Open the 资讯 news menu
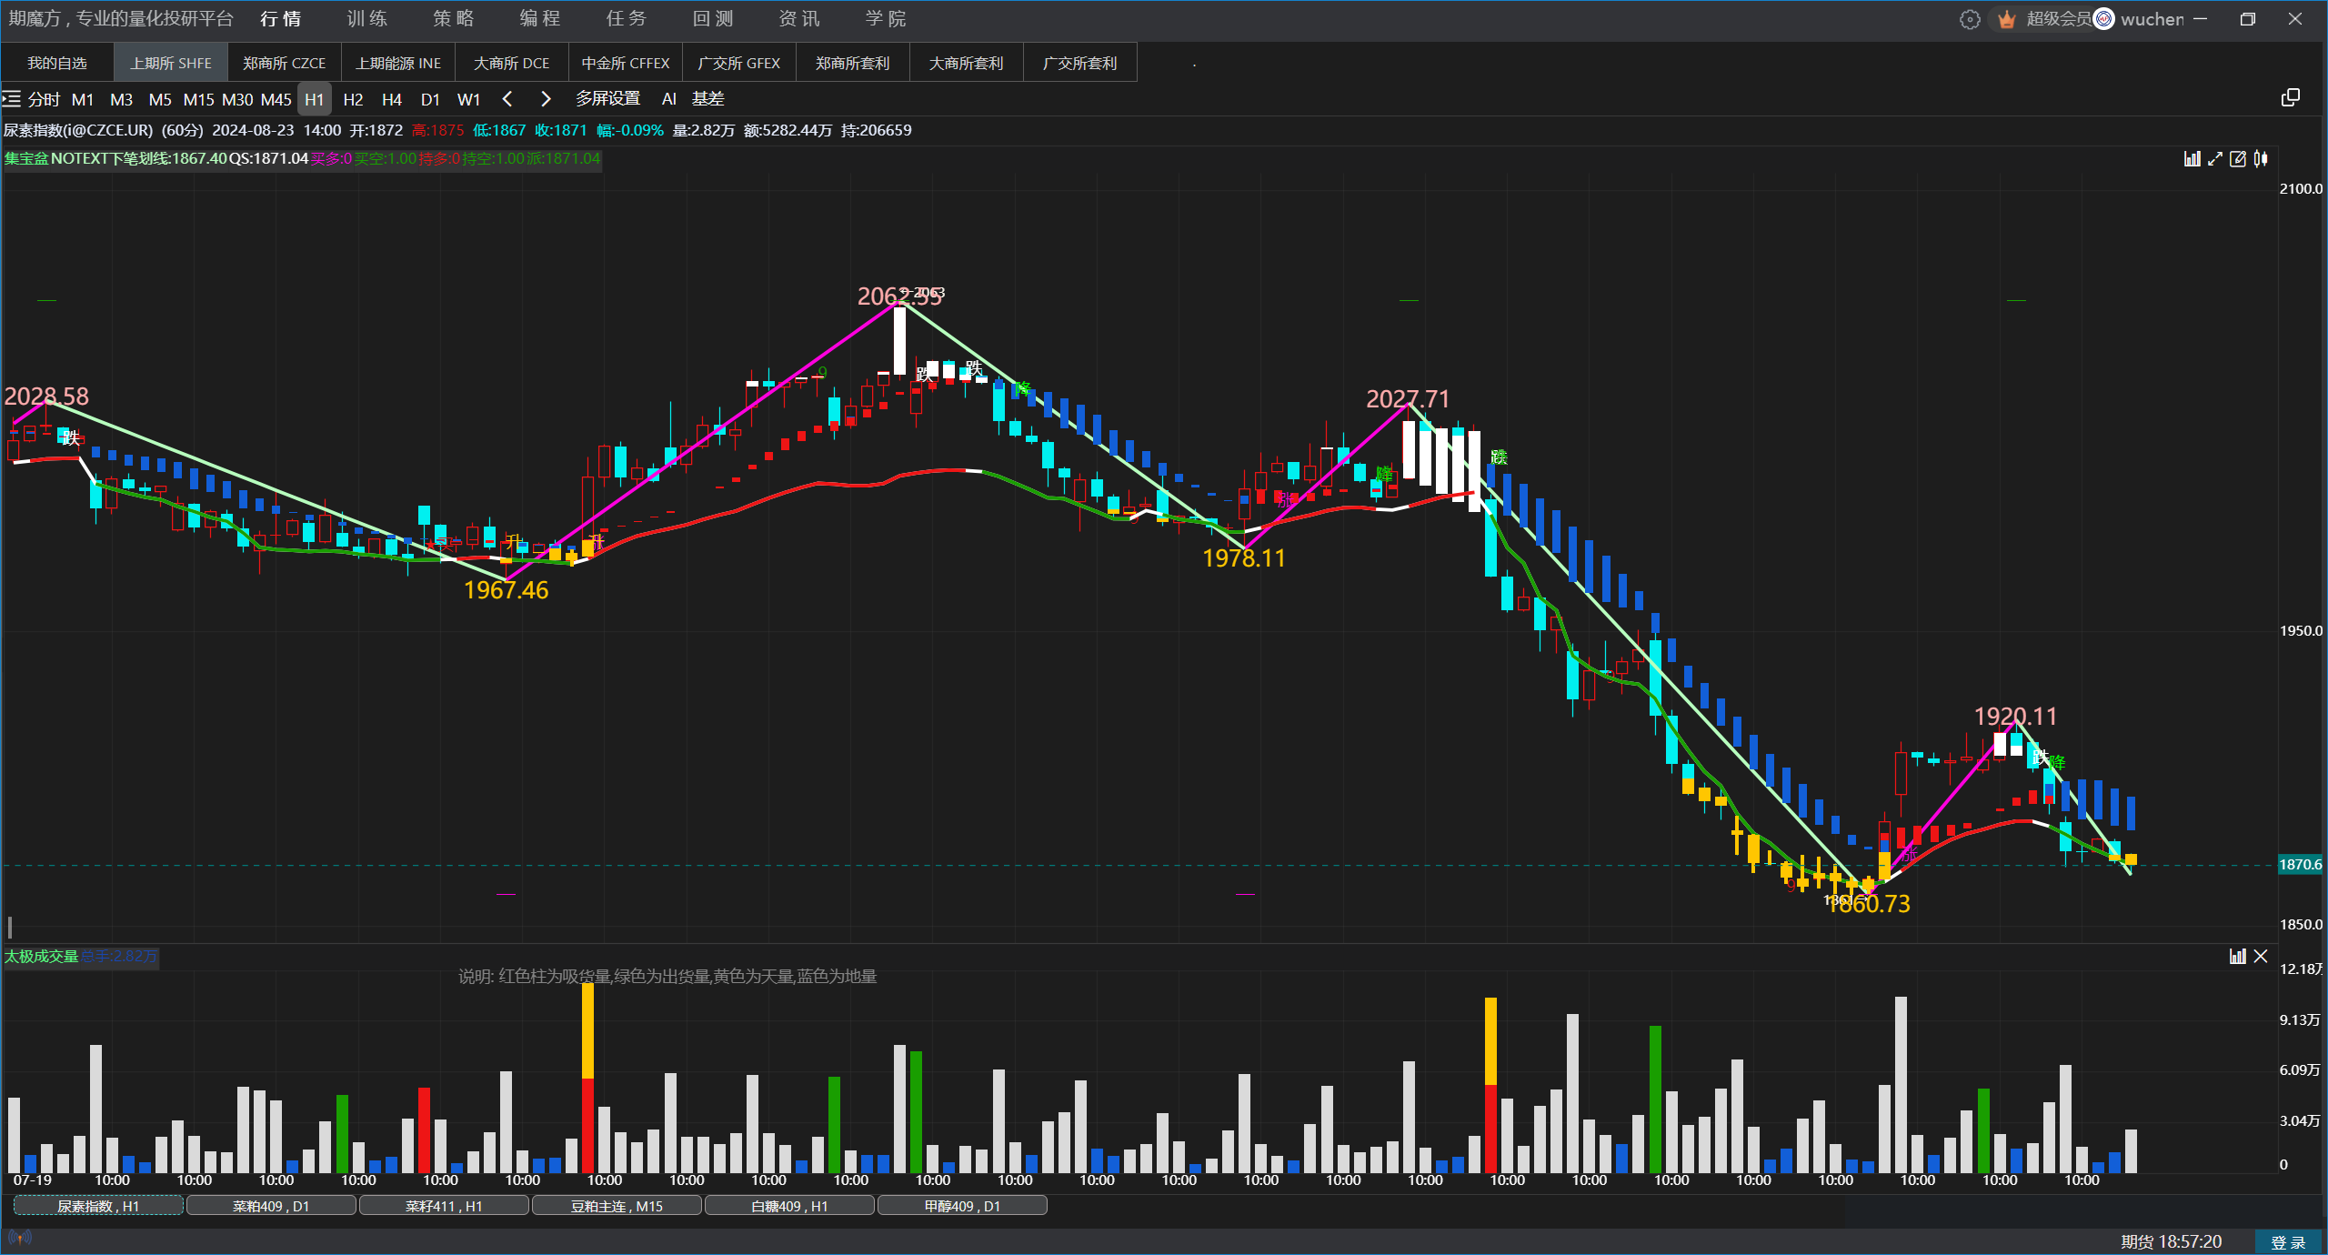This screenshot has height=1255, width=2328. [799, 18]
